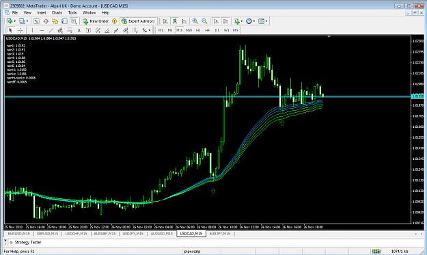
Task: Select the standard Cursor tool
Action: pos(11,30)
